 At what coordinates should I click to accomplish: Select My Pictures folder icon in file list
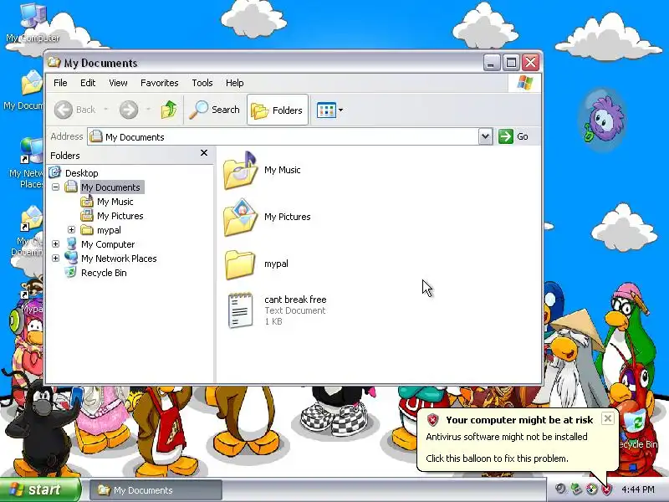[x=240, y=218]
